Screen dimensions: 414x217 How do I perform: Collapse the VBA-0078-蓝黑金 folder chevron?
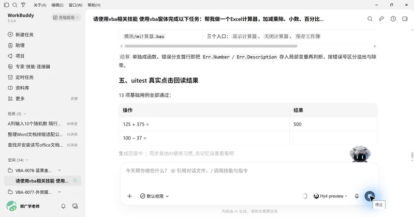(x=60, y=171)
